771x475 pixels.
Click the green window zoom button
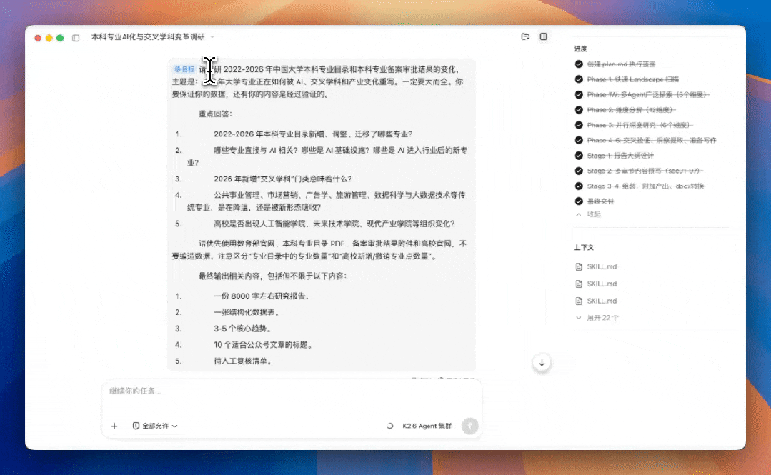(60, 38)
